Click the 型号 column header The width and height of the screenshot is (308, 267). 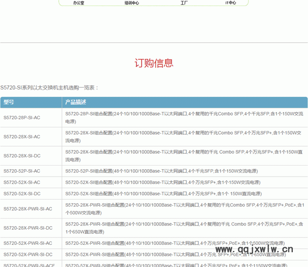[9, 102]
